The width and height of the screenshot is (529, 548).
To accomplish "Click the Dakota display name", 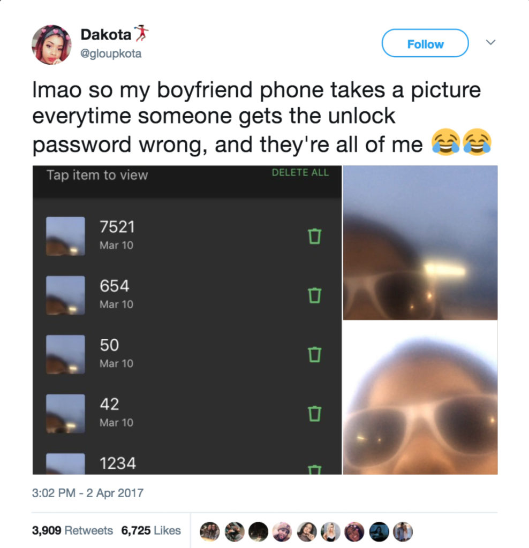I will [106, 34].
